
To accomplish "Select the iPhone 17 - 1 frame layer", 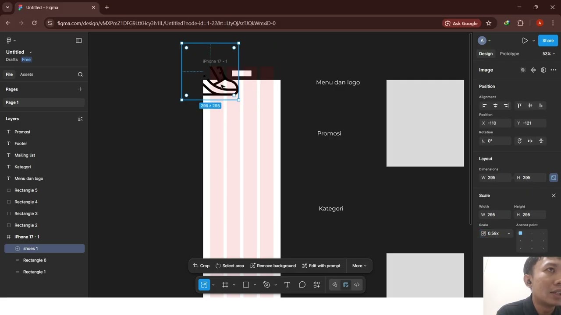I will [44, 237].
